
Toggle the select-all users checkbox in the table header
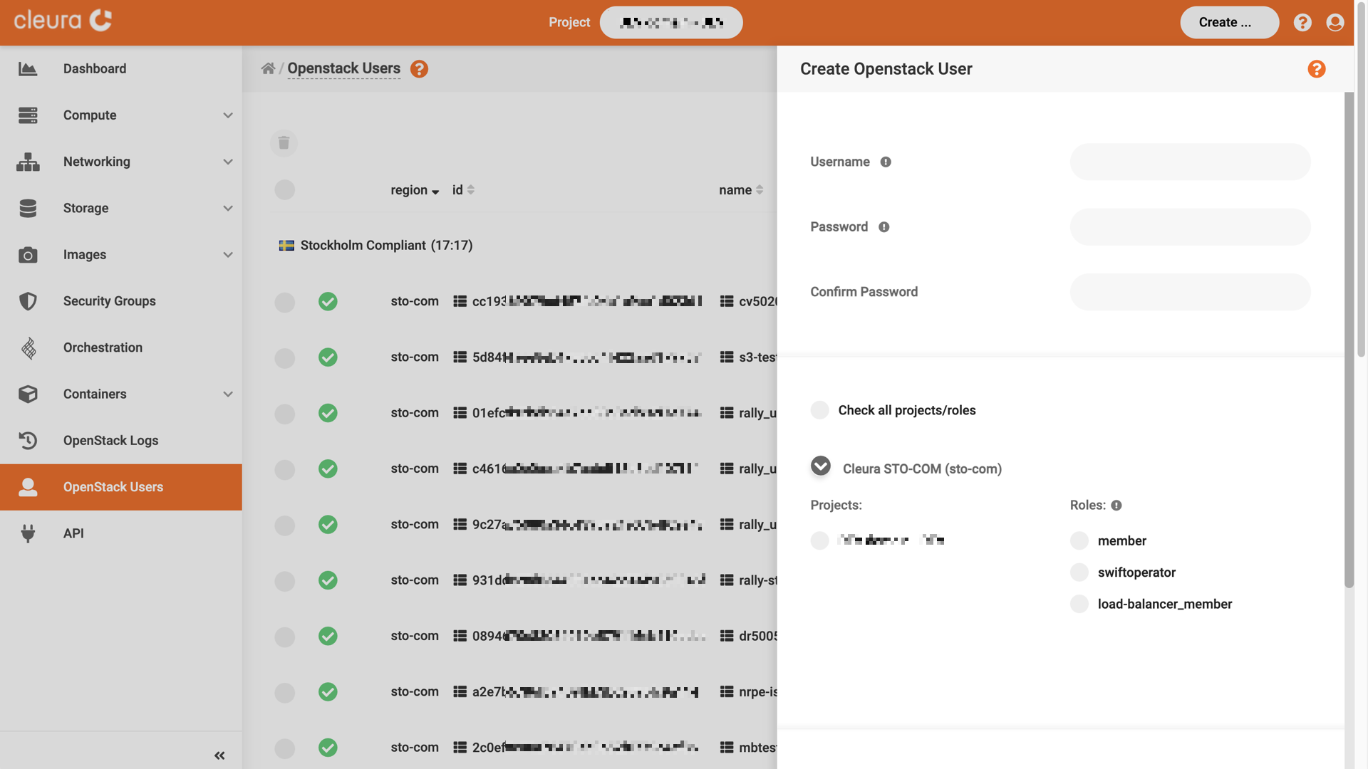click(x=285, y=190)
